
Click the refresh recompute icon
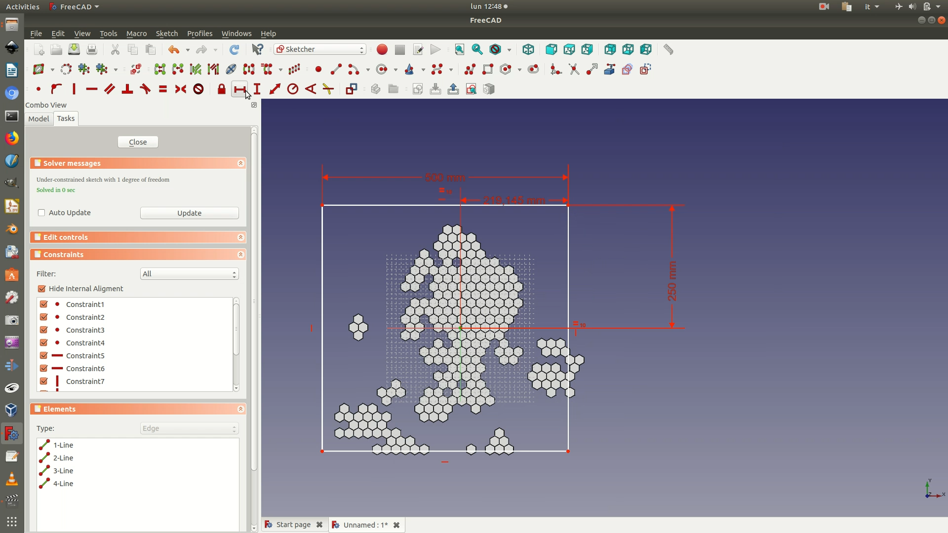pos(235,50)
